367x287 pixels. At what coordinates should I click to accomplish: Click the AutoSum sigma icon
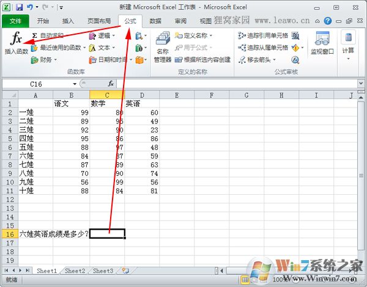tap(35, 35)
